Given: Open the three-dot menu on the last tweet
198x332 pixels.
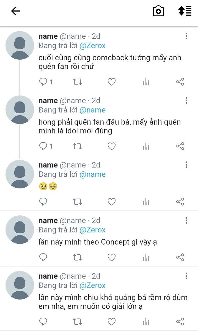Looking at the screenshot, I should (x=186, y=276).
